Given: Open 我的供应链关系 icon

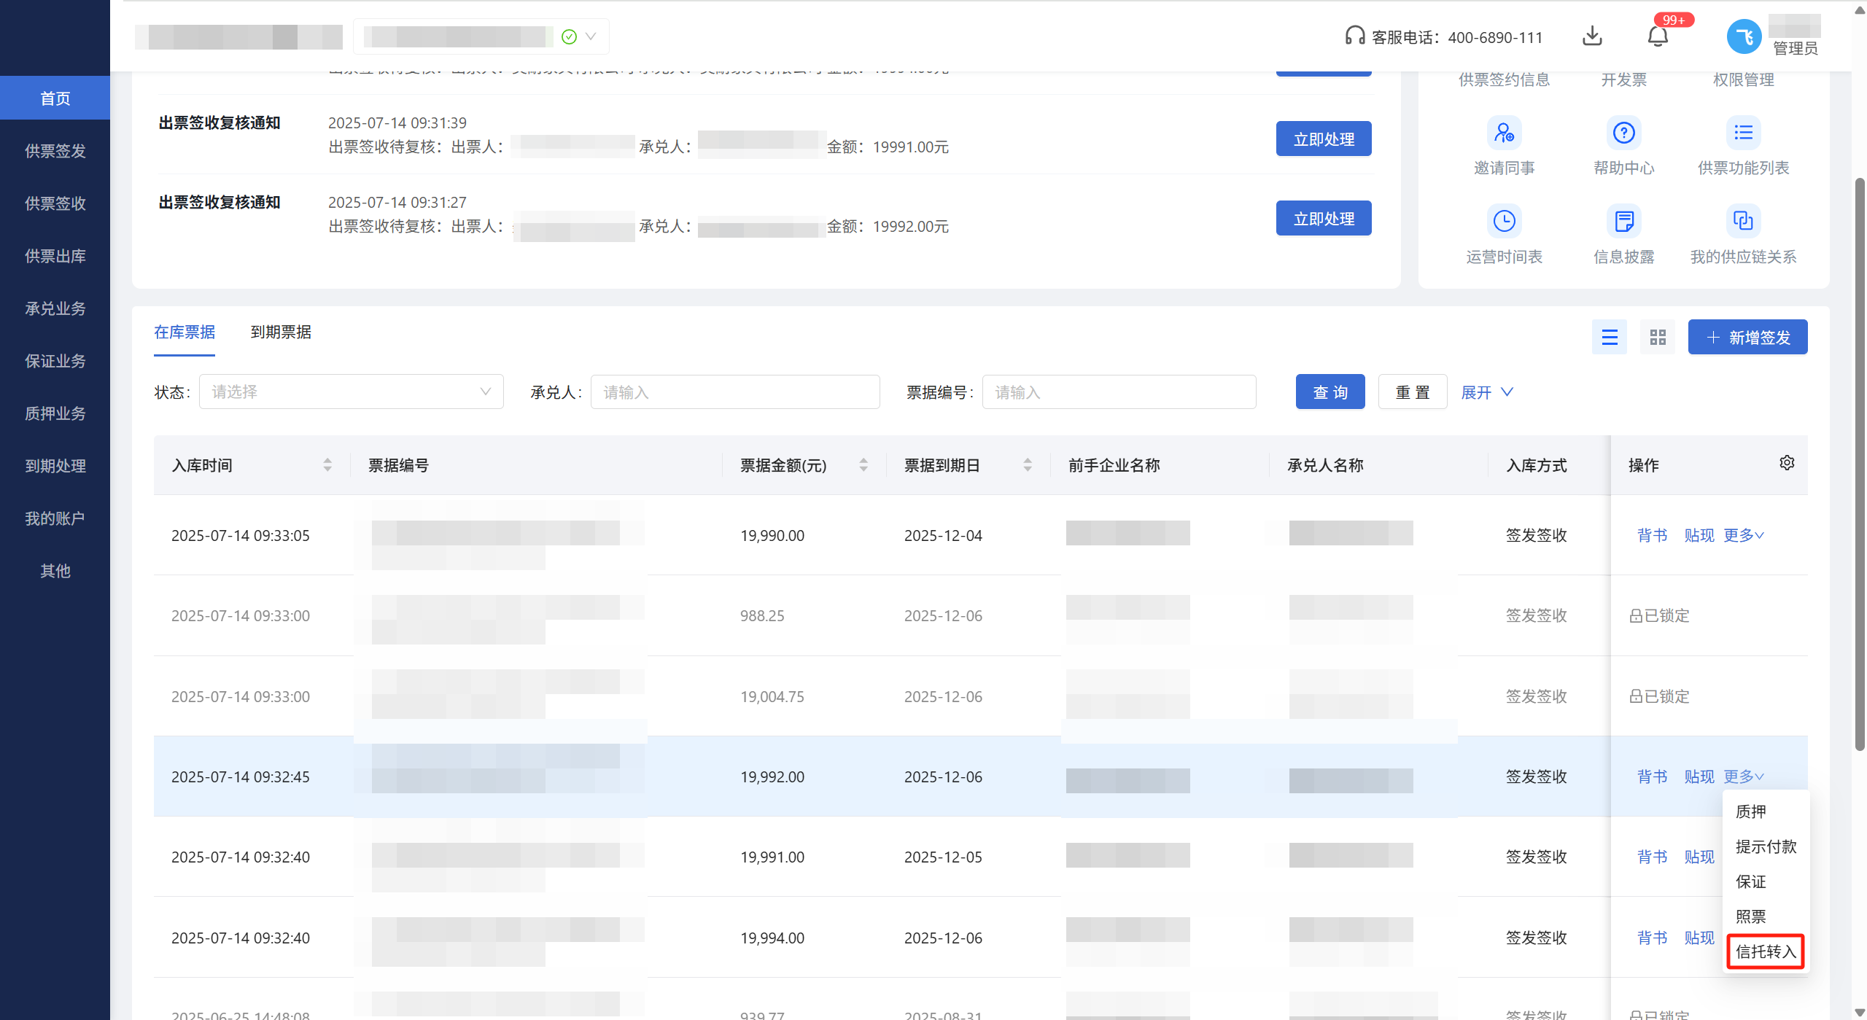Looking at the screenshot, I should 1743,221.
